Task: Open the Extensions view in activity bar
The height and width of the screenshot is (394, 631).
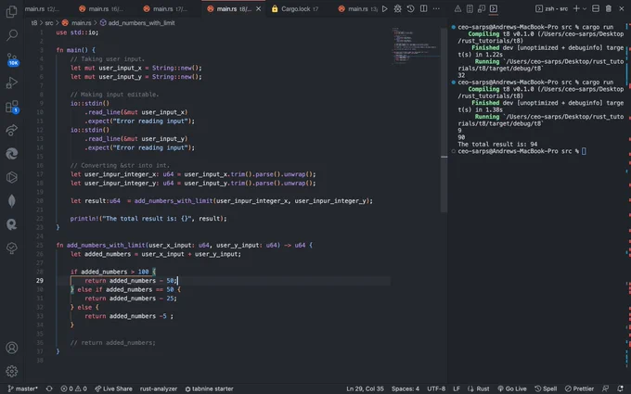Action: coord(12,107)
